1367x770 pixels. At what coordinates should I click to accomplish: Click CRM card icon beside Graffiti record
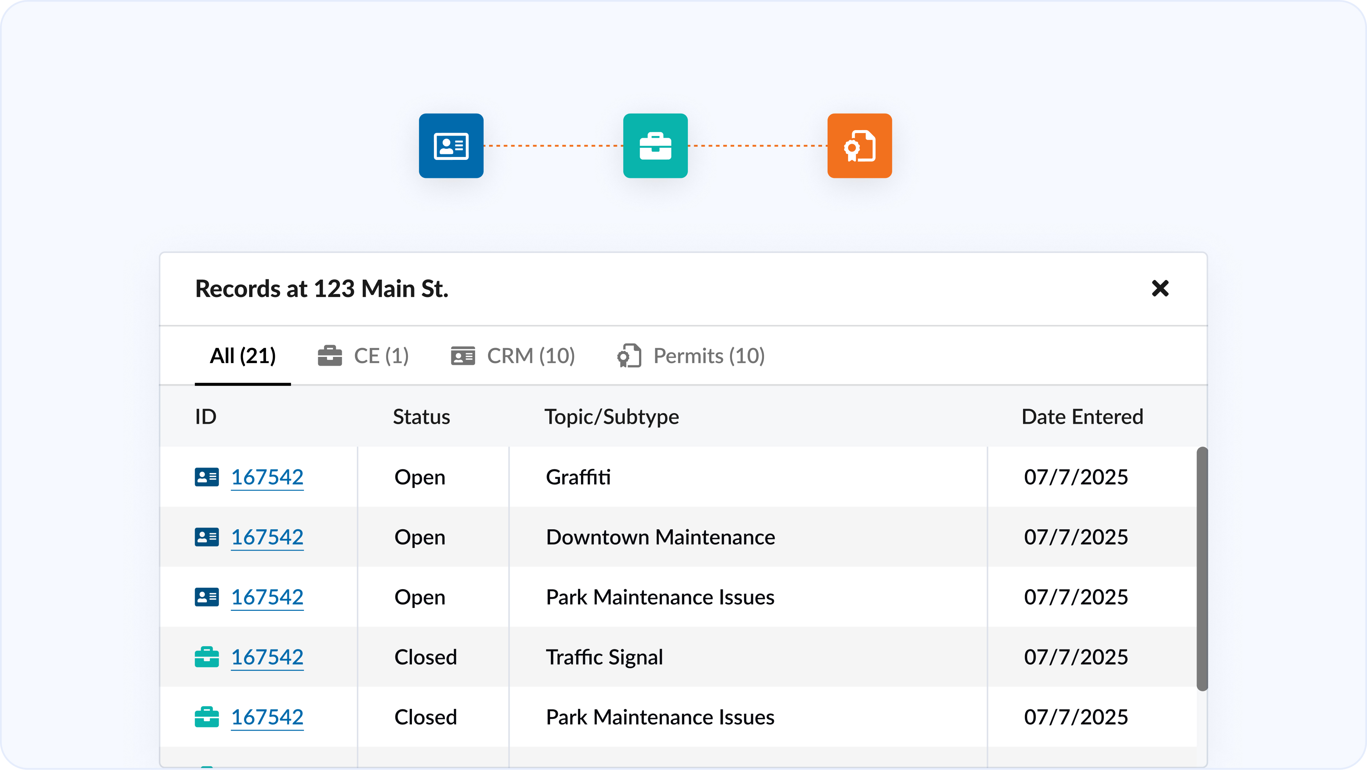tap(207, 477)
